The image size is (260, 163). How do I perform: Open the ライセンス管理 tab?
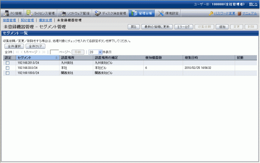[x=41, y=13]
